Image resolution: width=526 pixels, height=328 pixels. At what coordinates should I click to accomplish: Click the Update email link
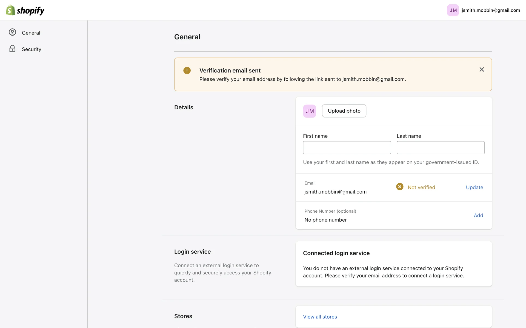point(474,187)
